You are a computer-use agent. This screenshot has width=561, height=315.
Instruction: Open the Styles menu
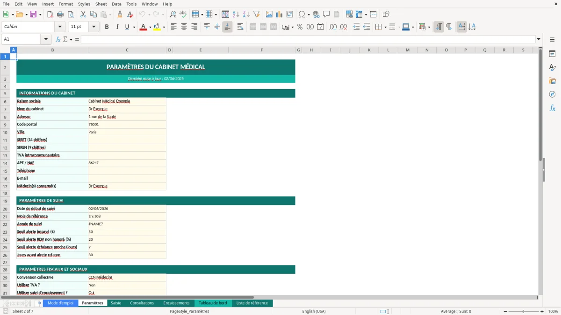tap(84, 4)
